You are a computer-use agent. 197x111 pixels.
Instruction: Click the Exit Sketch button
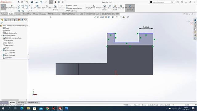[3, 7]
